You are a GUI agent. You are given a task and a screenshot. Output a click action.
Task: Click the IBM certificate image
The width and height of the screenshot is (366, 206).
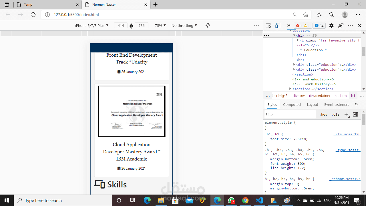click(x=132, y=111)
